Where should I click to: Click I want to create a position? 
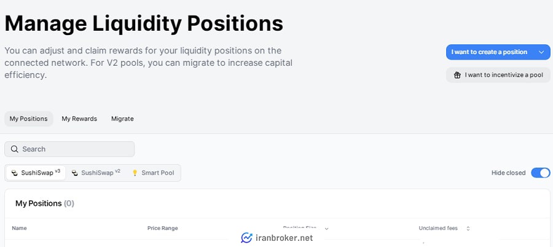tap(490, 52)
